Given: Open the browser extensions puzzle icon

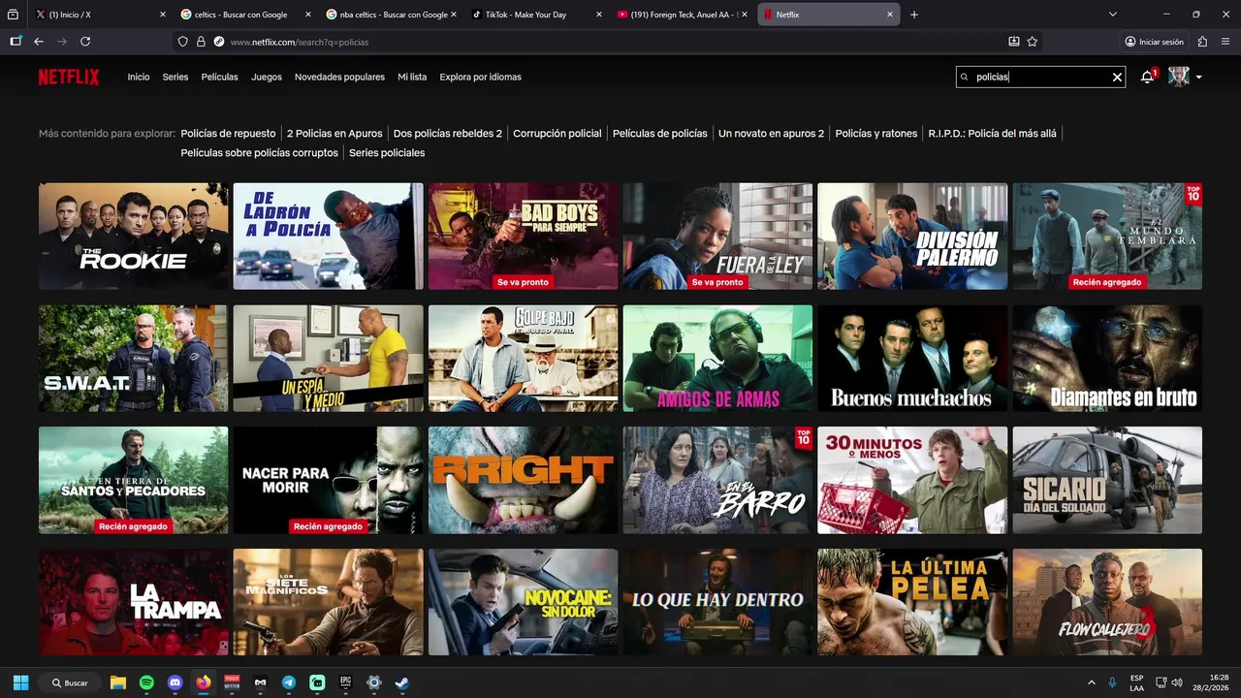Looking at the screenshot, I should pyautogui.click(x=1202, y=42).
